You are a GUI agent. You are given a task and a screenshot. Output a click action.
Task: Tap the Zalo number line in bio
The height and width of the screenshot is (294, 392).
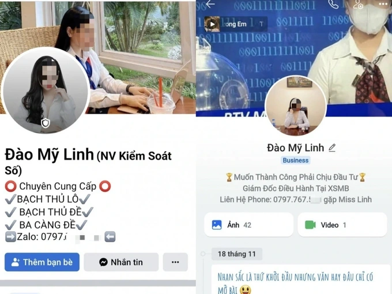click(61, 237)
